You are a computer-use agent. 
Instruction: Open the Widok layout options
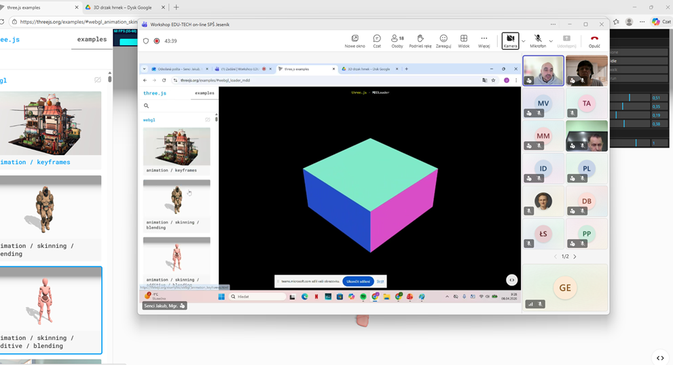(464, 41)
